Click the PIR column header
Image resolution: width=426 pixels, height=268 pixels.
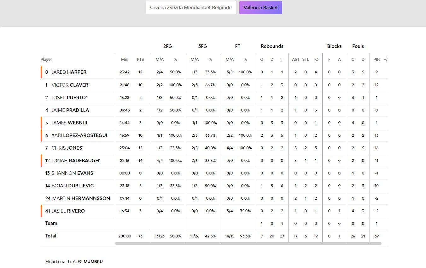tap(376, 59)
